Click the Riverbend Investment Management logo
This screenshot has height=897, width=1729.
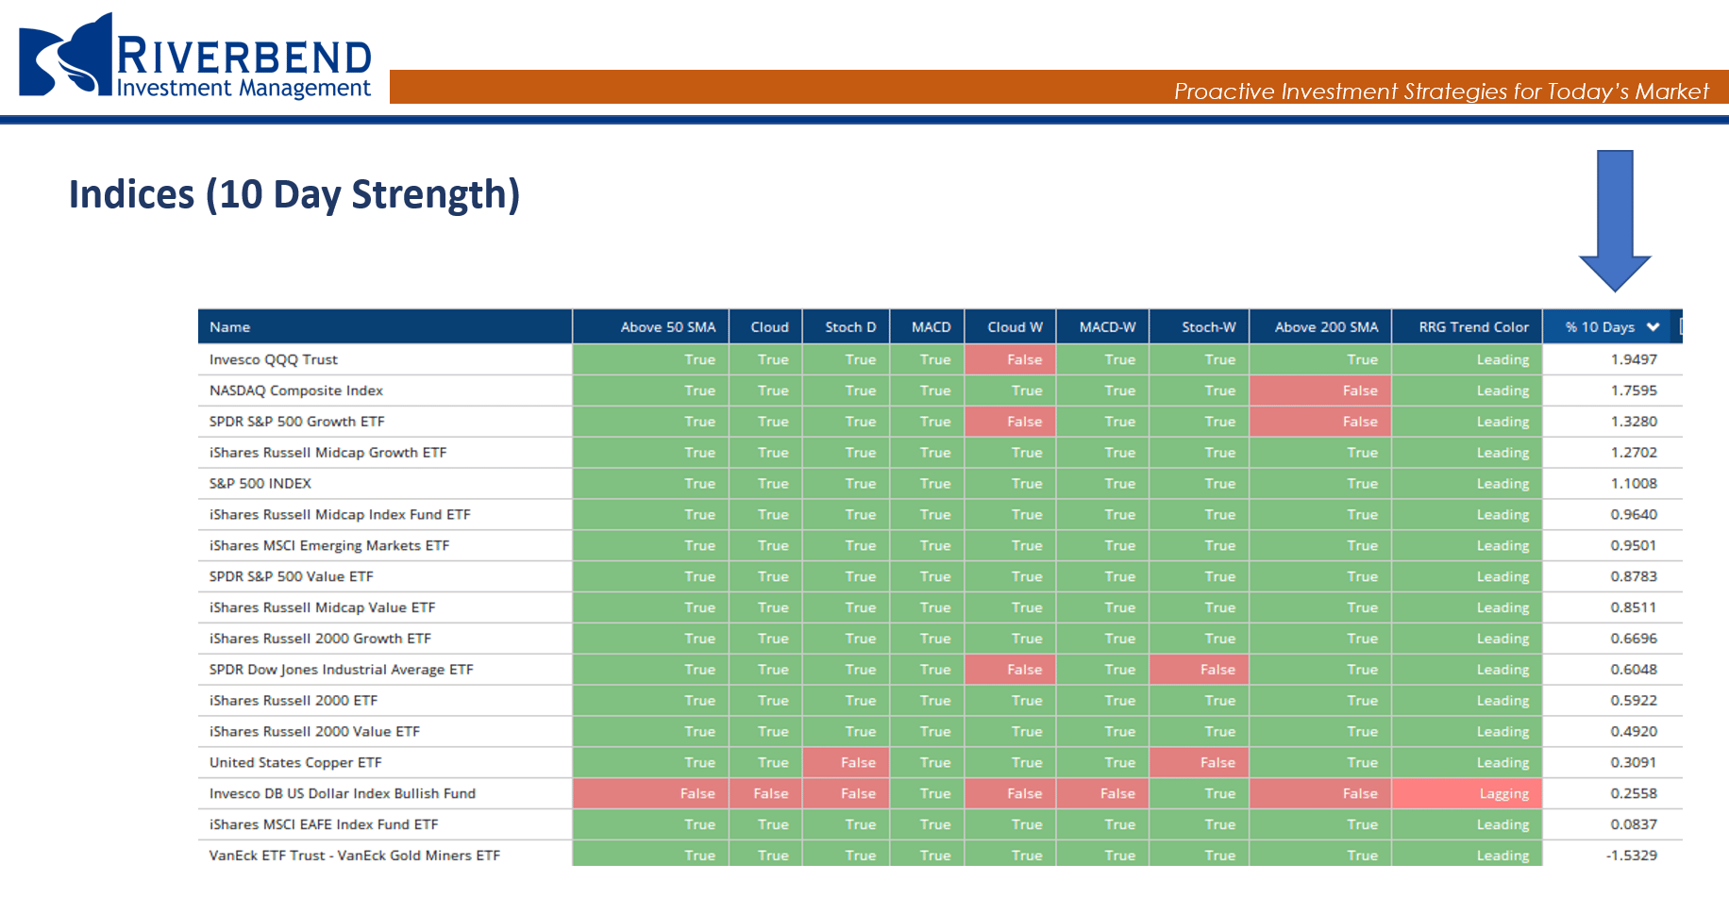coord(194,55)
